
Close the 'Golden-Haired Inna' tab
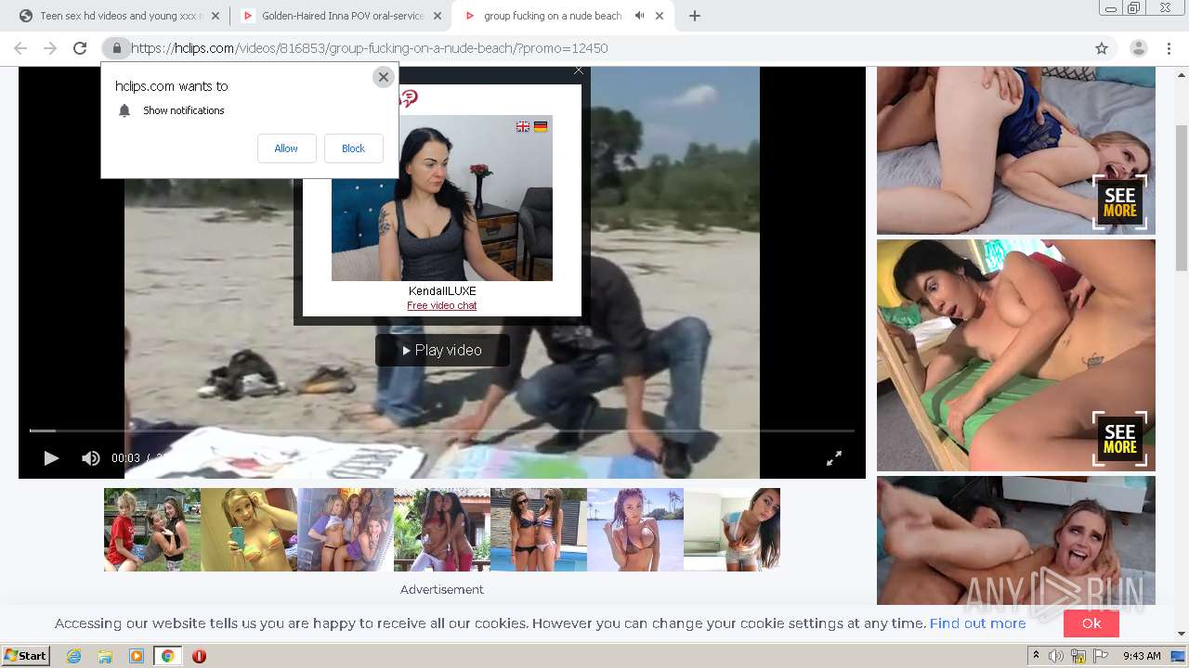click(x=438, y=16)
